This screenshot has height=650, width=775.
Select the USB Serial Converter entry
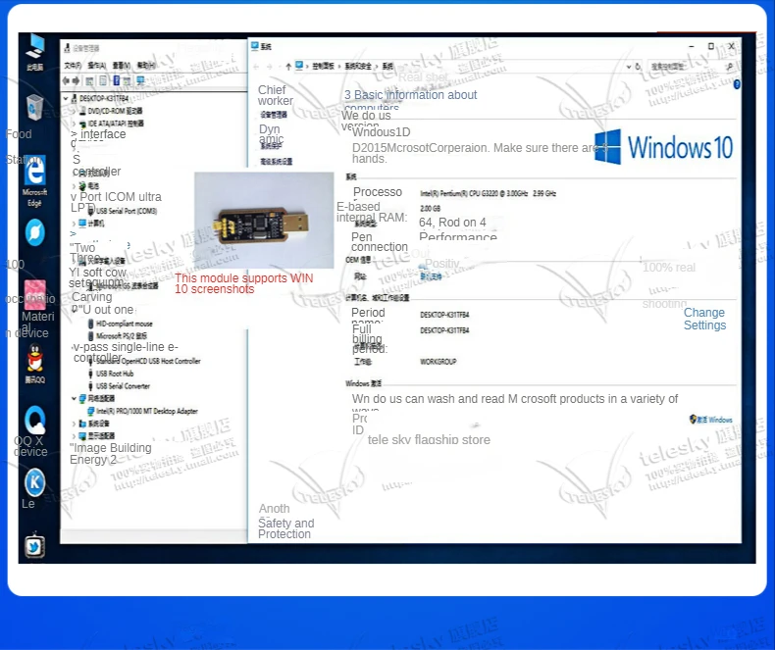[123, 386]
